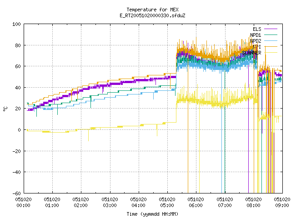
Task: Click the blue NPD2 legend line sample
Action: pyautogui.click(x=271, y=40)
